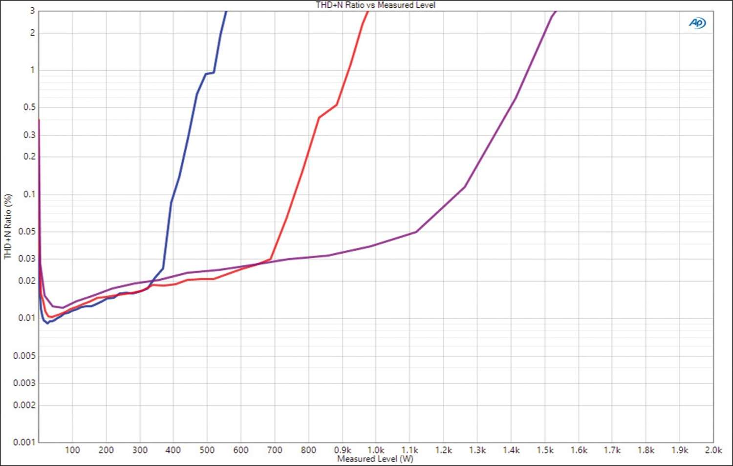Screen dimensions: 733x466
Task: Select x-axis tick label 600
Action: 240,450
